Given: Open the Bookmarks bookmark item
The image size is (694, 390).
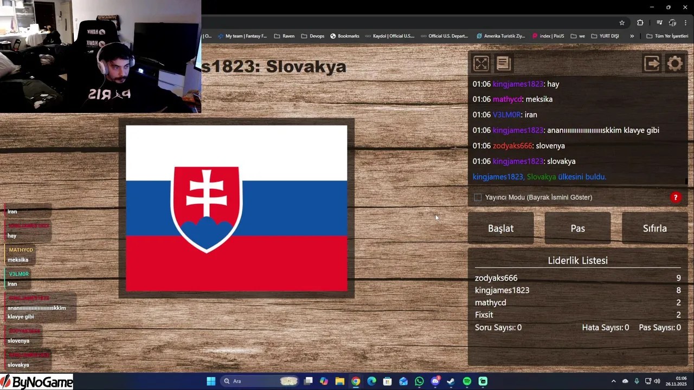Looking at the screenshot, I should [x=344, y=36].
